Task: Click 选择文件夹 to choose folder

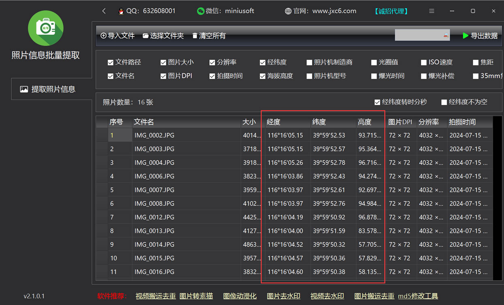Action: (163, 36)
